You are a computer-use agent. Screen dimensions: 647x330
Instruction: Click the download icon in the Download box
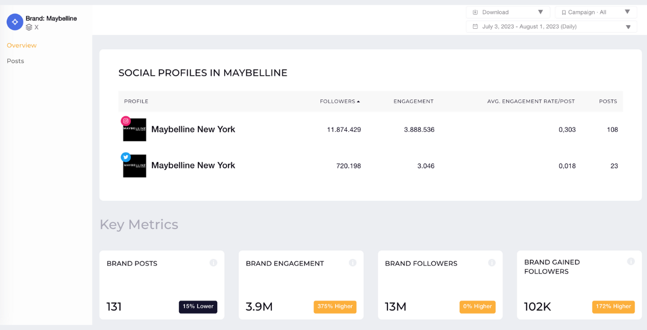tap(475, 12)
